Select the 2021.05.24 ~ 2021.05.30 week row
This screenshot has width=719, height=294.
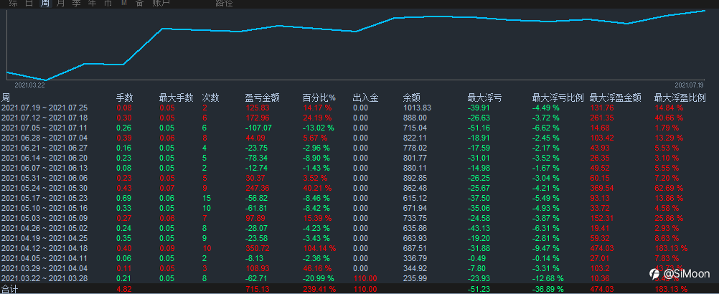point(359,188)
